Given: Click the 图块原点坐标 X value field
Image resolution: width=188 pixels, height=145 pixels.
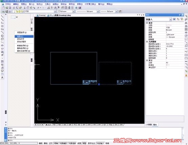Looking at the screenshot, I should (175, 44).
